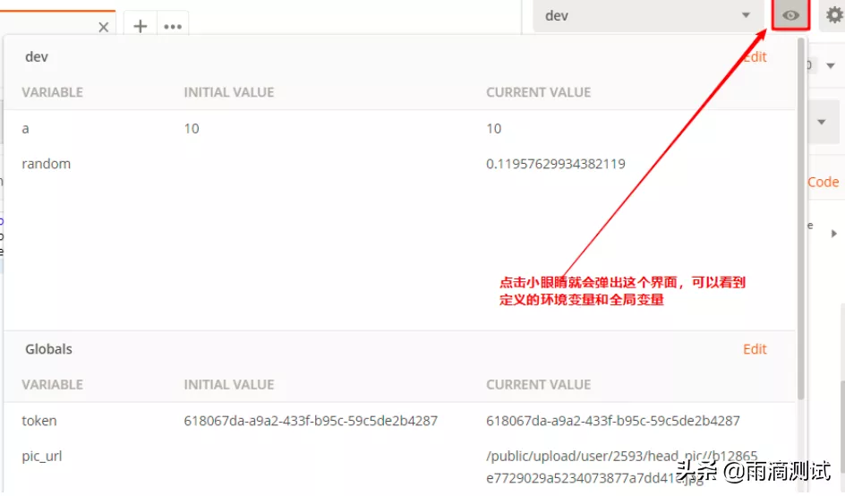Select the random variable name
Image resolution: width=845 pixels, height=496 pixels.
coord(47,164)
